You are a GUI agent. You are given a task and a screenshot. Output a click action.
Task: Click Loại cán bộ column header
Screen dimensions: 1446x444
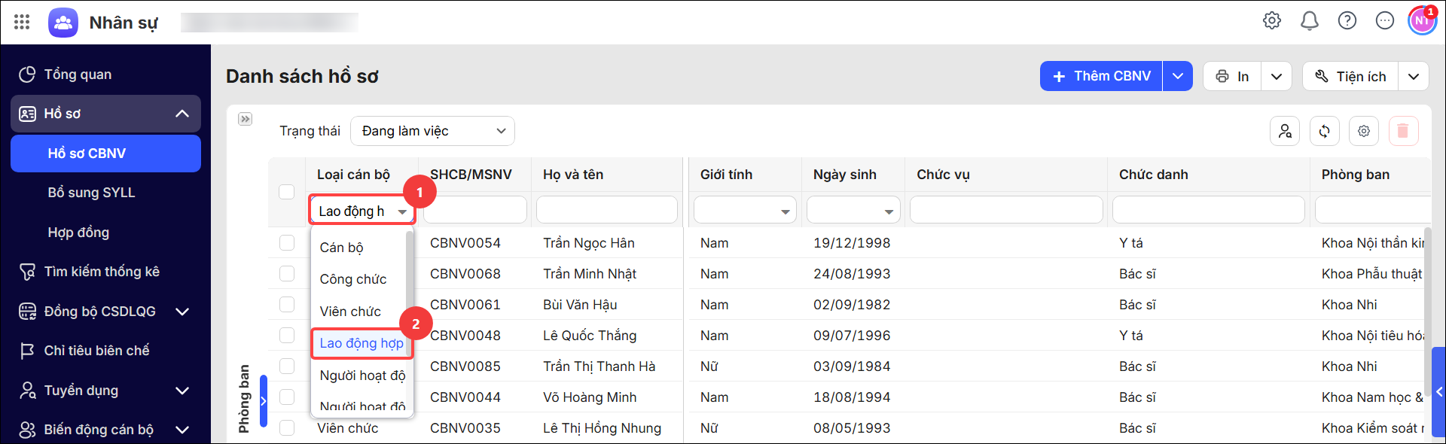point(353,175)
